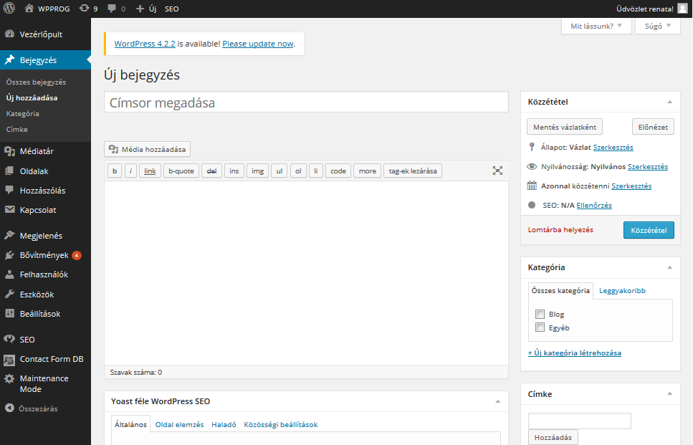Open Bővítmények plugins menu

[44, 255]
